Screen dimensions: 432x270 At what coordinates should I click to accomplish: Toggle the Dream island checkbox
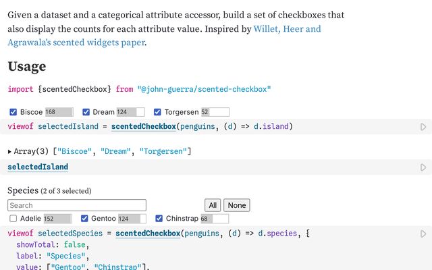[x=86, y=112]
